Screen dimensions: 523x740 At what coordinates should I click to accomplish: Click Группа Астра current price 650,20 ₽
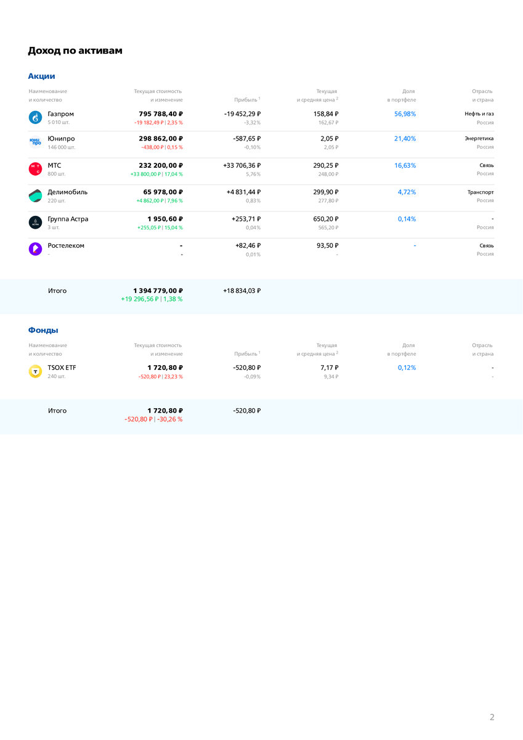coord(326,219)
